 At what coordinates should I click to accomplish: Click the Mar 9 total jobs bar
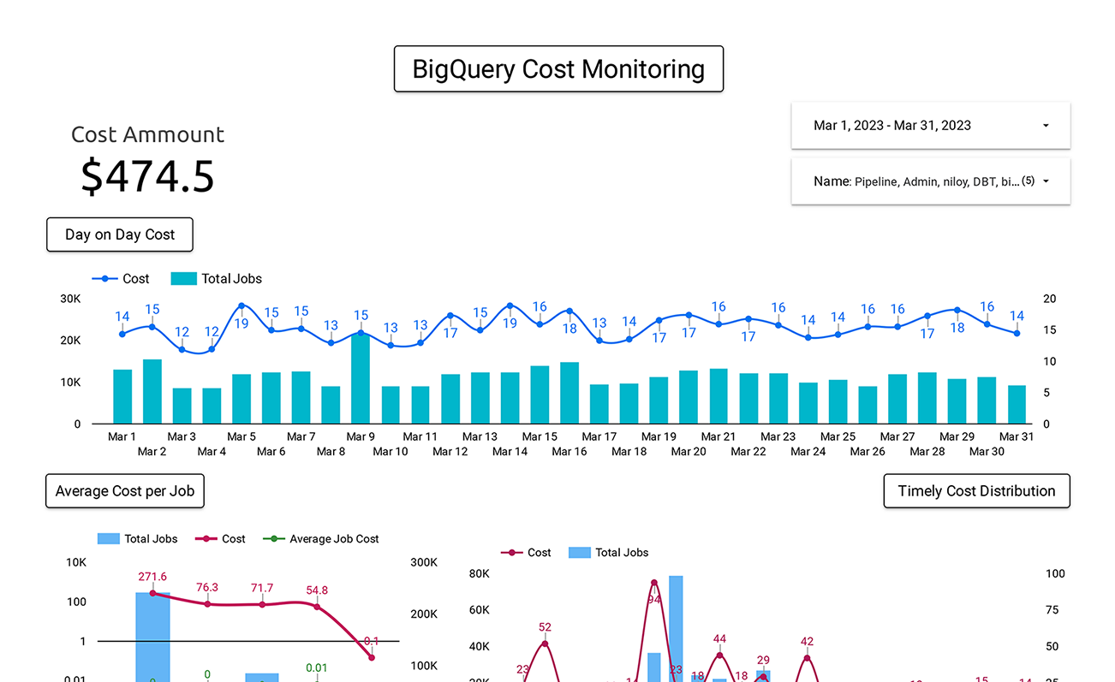point(361,379)
